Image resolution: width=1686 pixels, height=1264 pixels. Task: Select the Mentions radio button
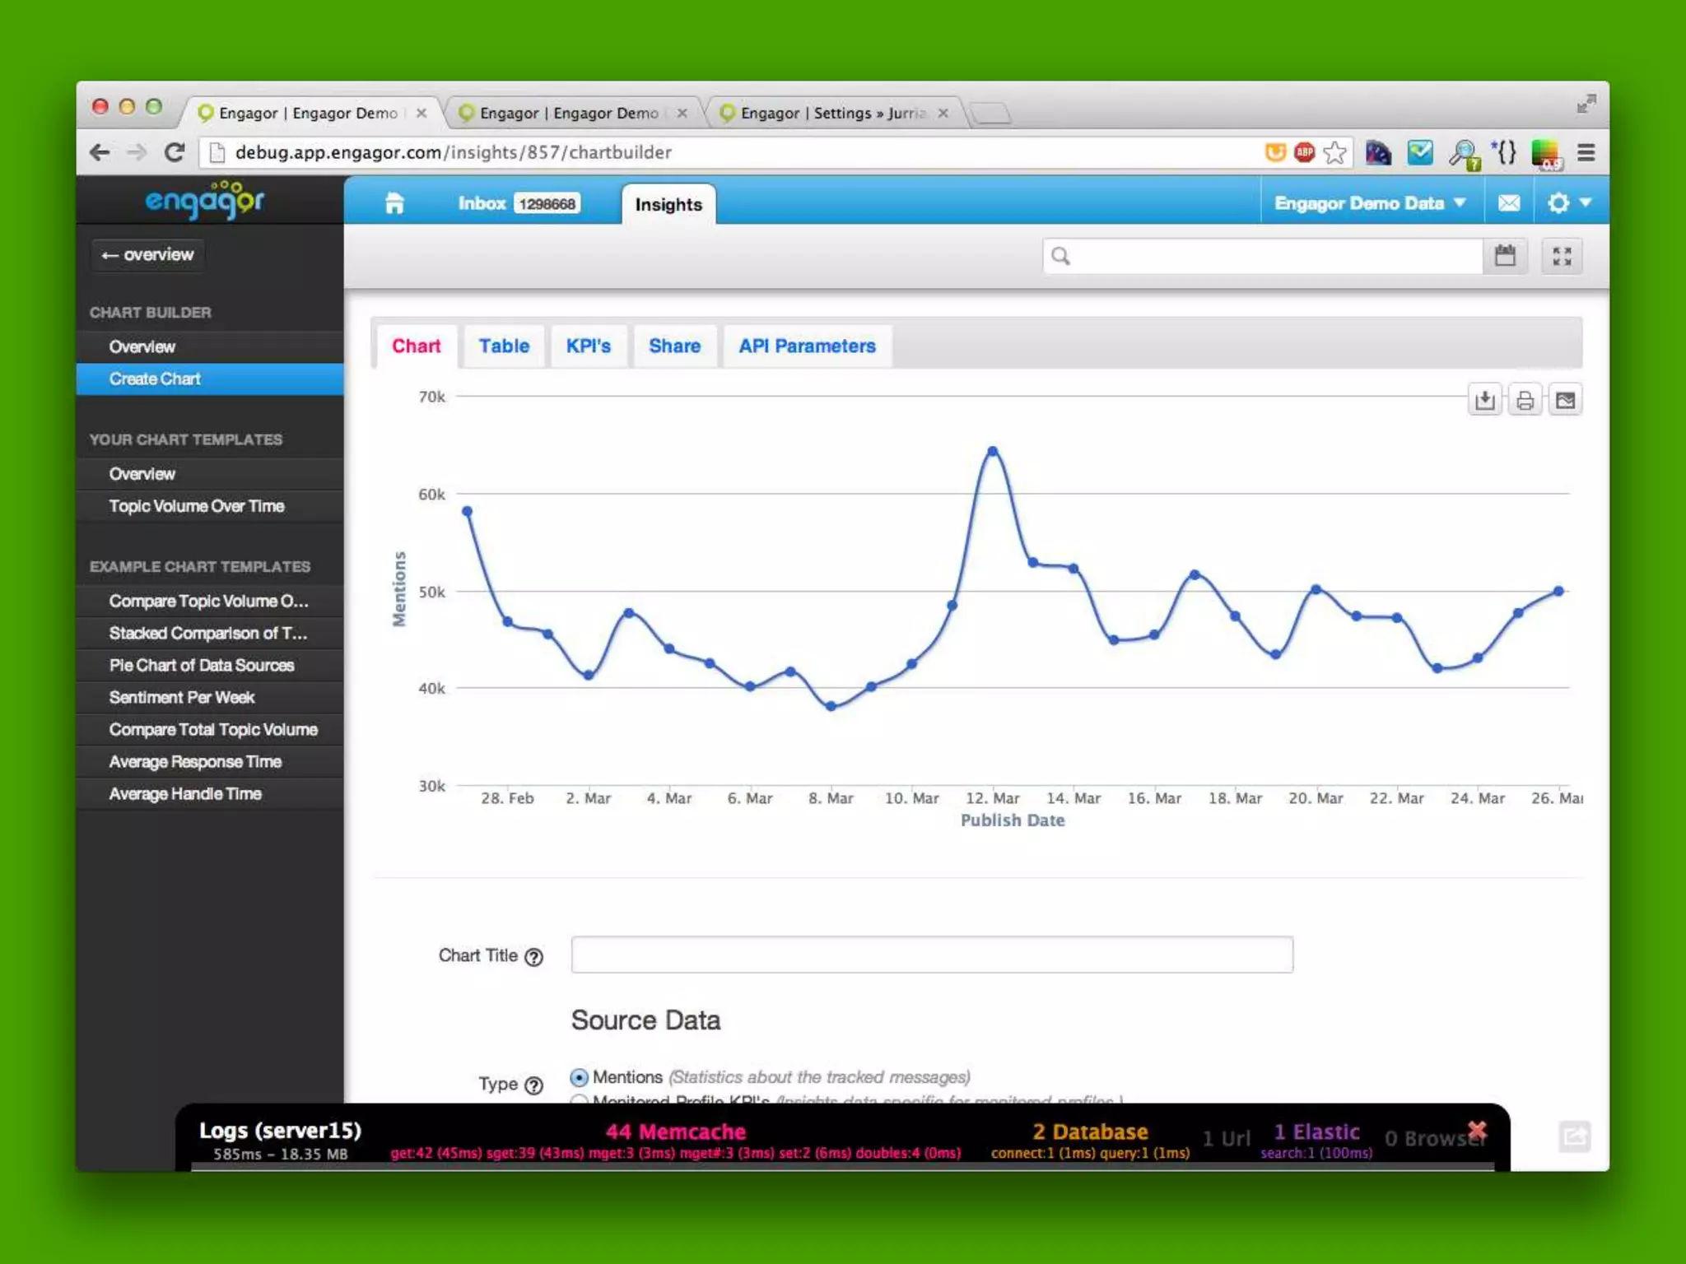click(580, 1077)
